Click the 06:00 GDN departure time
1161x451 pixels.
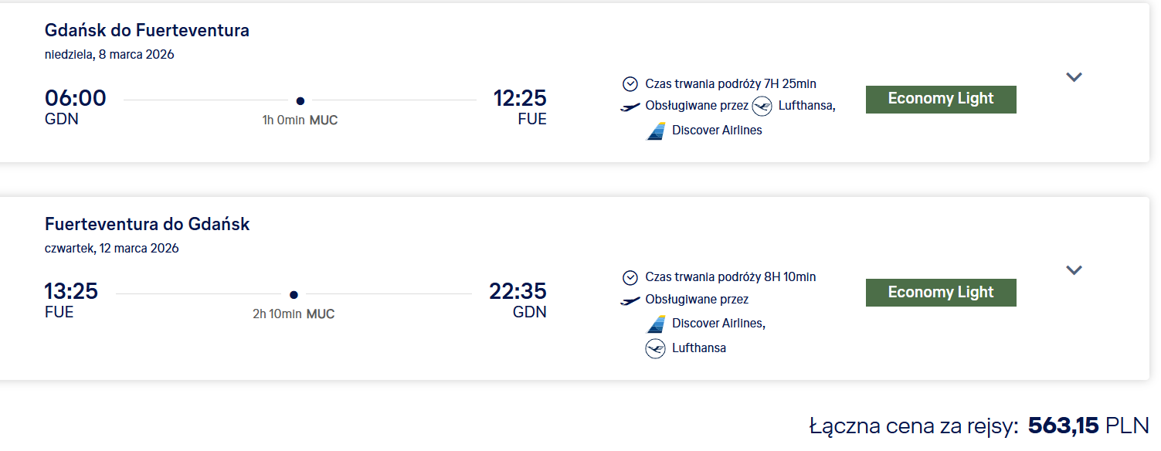[x=76, y=99]
